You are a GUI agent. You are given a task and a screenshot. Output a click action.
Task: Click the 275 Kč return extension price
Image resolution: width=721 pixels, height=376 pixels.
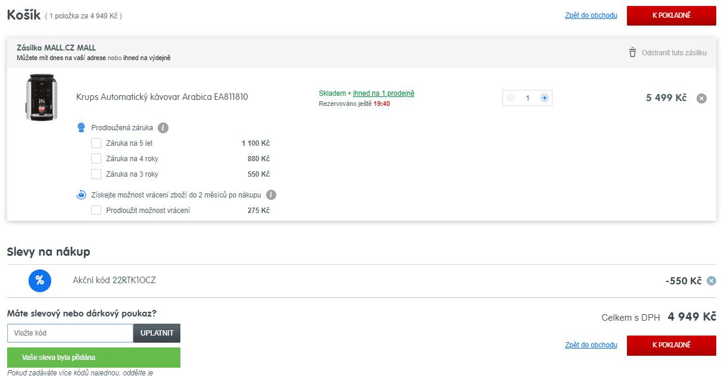[259, 211]
